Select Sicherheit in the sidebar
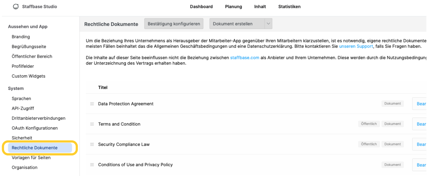The image size is (431, 176). [22, 138]
